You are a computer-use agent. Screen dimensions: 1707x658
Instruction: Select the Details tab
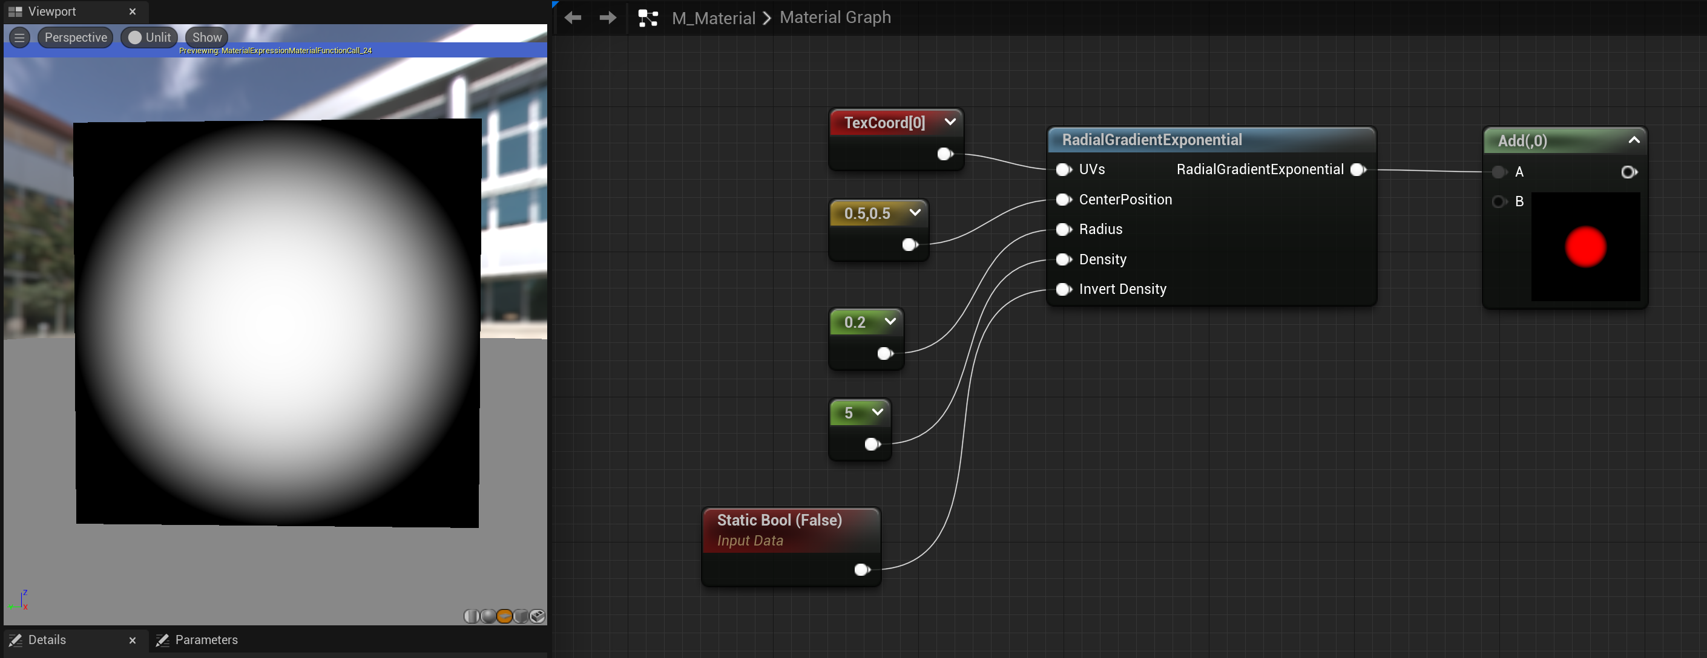click(47, 639)
